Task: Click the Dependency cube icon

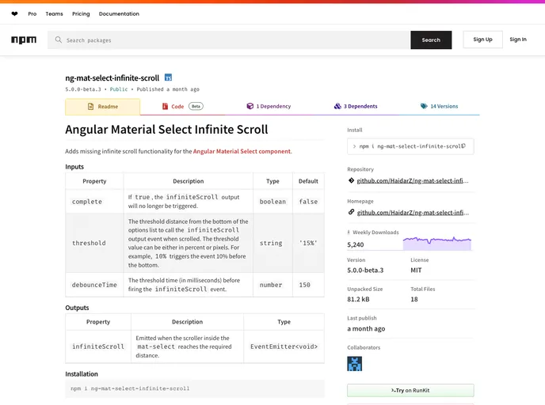Action: coord(250,106)
